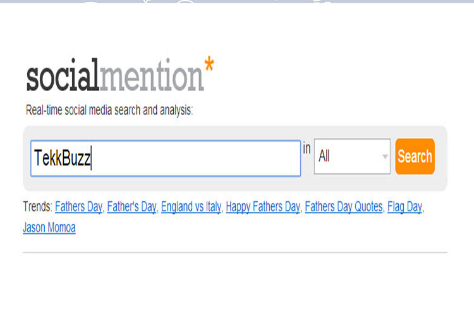The height and width of the screenshot is (315, 474).
Task: Click the blue-gray banner strip at top
Action: [237, 1]
